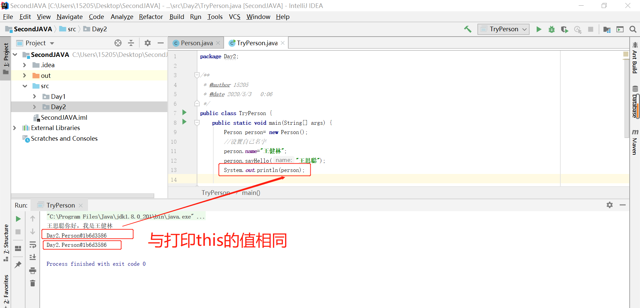The height and width of the screenshot is (308, 640).
Task: Click main() in the breadcrumb bar
Action: coord(251,193)
